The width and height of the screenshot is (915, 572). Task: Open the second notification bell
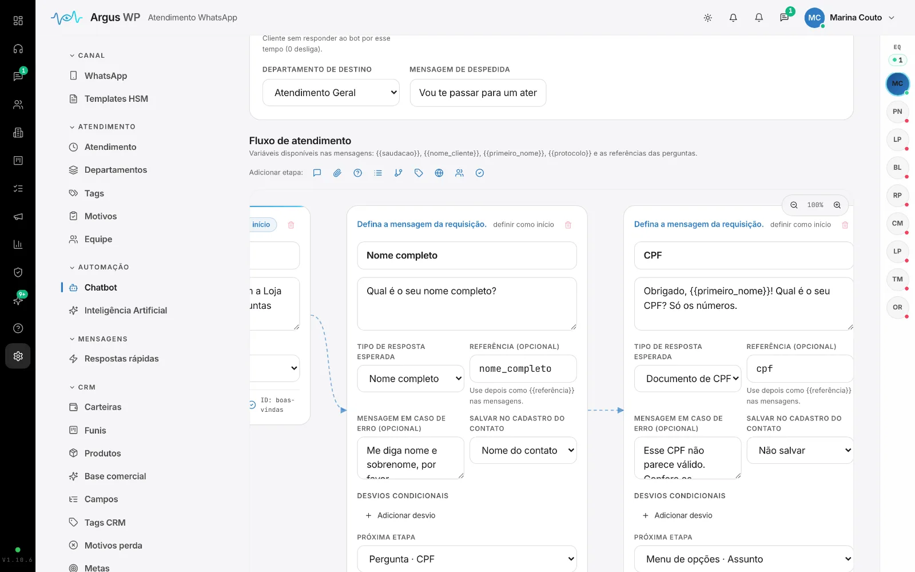759,18
